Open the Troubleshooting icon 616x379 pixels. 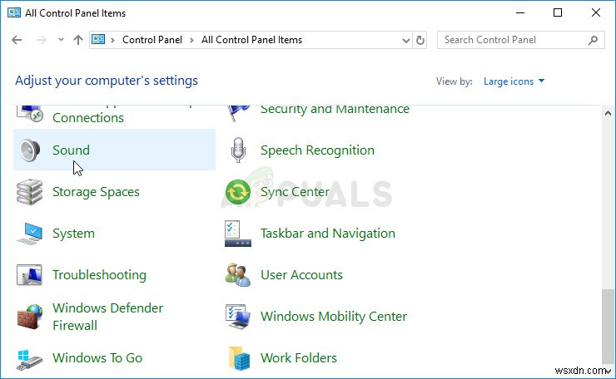[29, 274]
